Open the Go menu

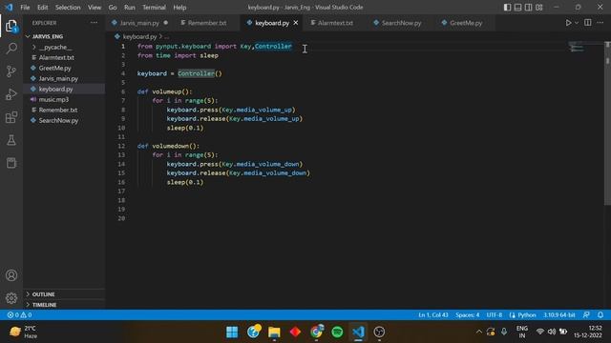click(113, 8)
